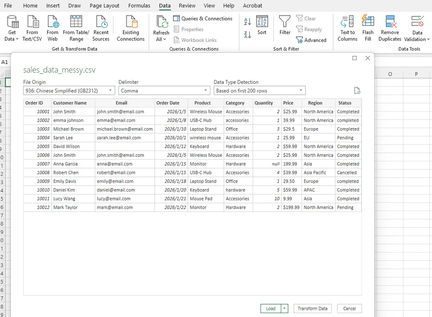Image resolution: width=432 pixels, height=317 pixels.
Task: Open Existing Connections
Action: pos(130,28)
